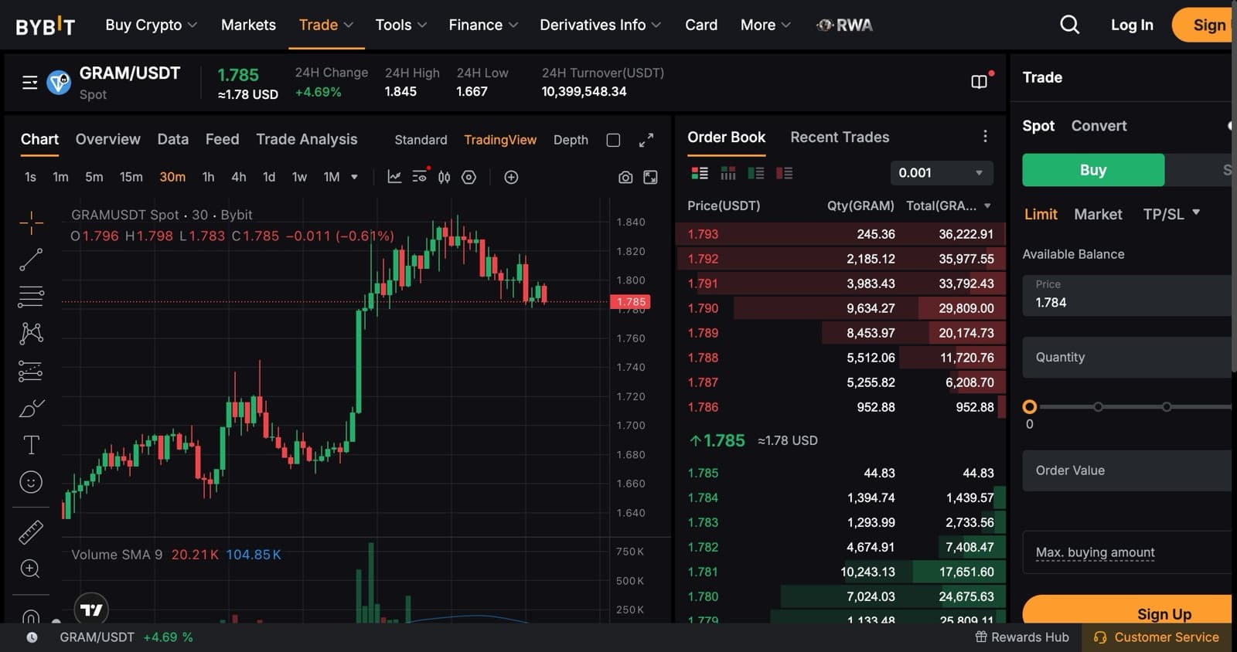Screen dimensions: 1237x652
Task: Select the Fibonacci retracement lines tool
Action: click(31, 297)
